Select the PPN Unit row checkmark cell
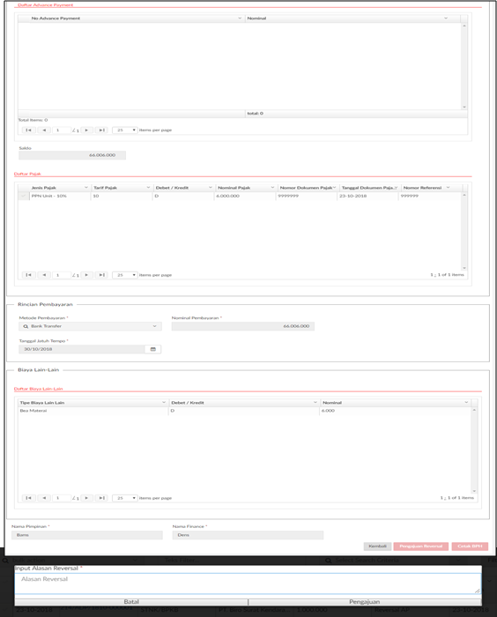The width and height of the screenshot is (497, 617). coord(23,196)
